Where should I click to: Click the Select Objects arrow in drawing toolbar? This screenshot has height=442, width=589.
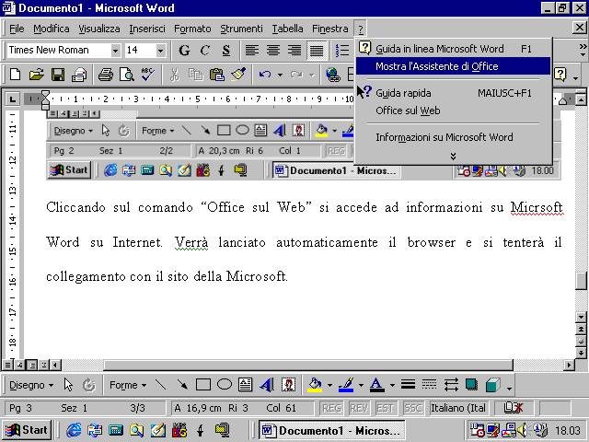click(x=68, y=385)
